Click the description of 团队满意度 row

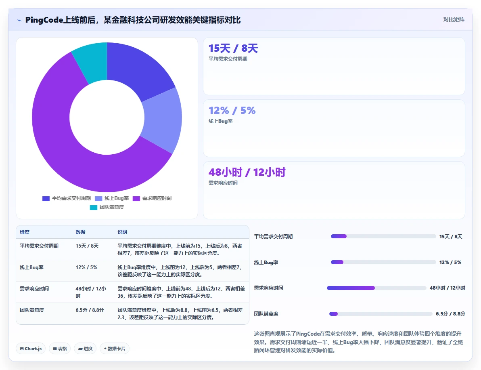pos(180,314)
